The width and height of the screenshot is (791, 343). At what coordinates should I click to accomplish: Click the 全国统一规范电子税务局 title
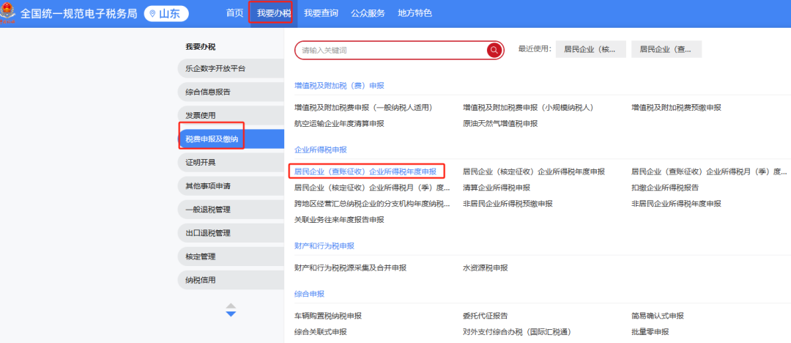click(x=78, y=14)
